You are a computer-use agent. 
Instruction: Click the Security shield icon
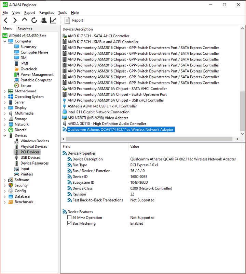tap(11, 185)
